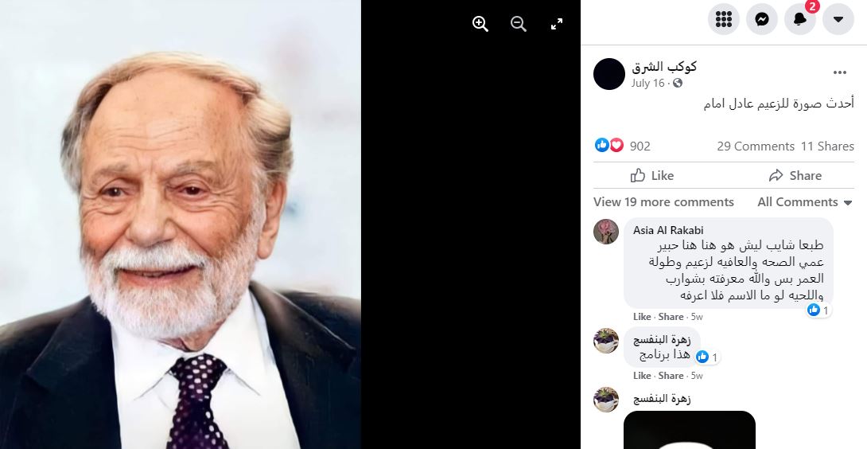Open the page's profile picture
867x449 pixels.
pos(609,74)
